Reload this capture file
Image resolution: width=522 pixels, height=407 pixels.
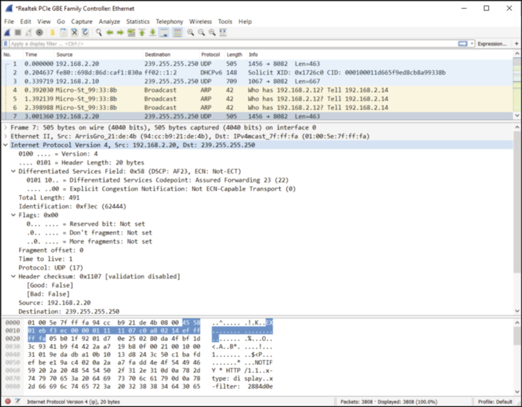click(86, 33)
